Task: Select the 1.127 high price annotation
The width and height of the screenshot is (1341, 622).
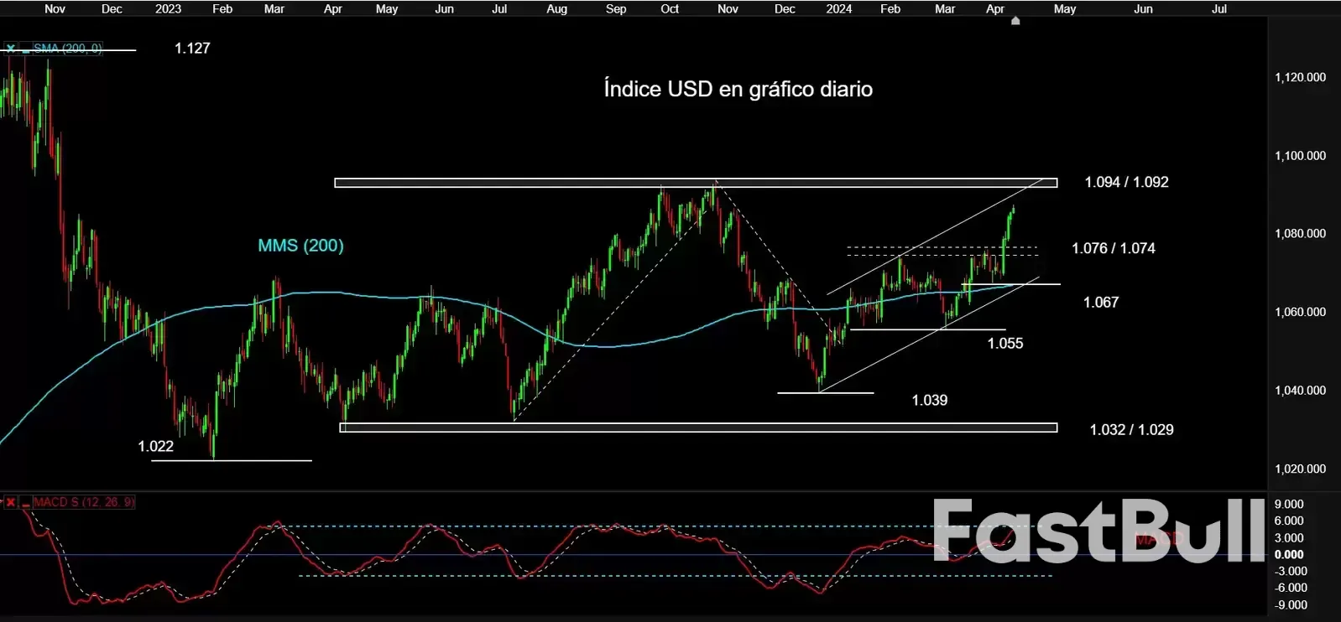Action: pos(192,48)
